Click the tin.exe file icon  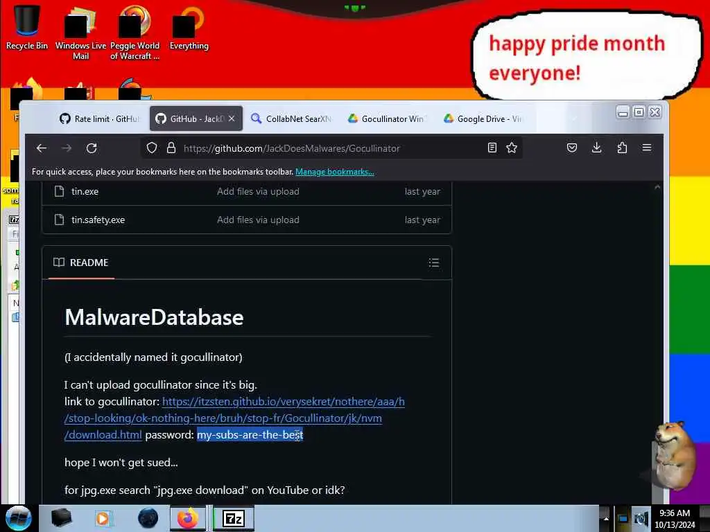pos(60,191)
